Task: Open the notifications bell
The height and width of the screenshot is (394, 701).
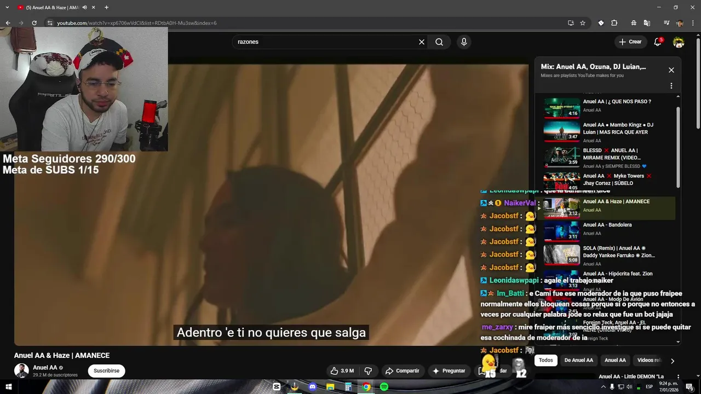Action: point(658,42)
